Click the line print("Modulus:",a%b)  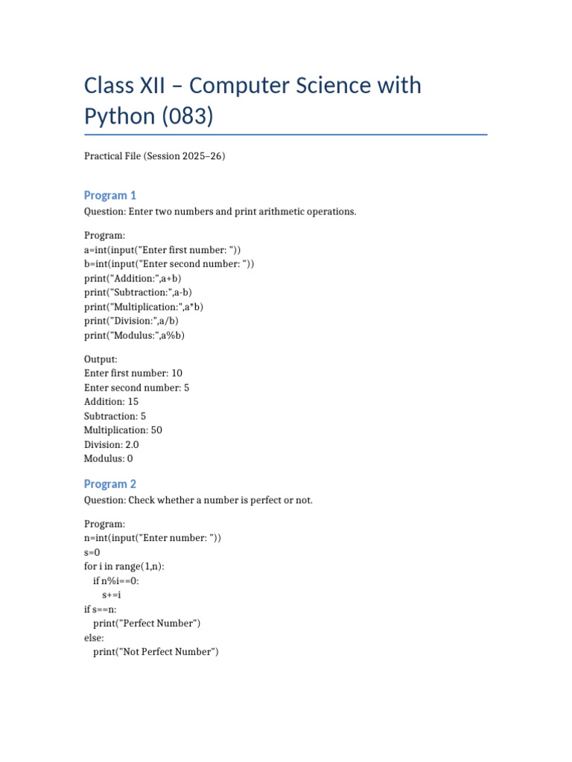[134, 336]
